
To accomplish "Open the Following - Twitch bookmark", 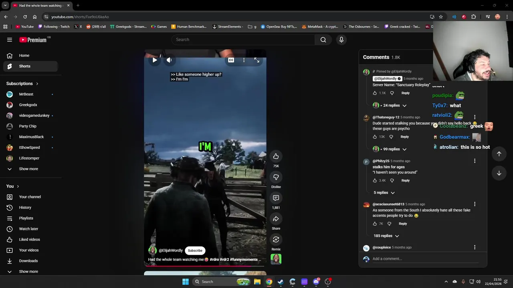I will coord(54,27).
